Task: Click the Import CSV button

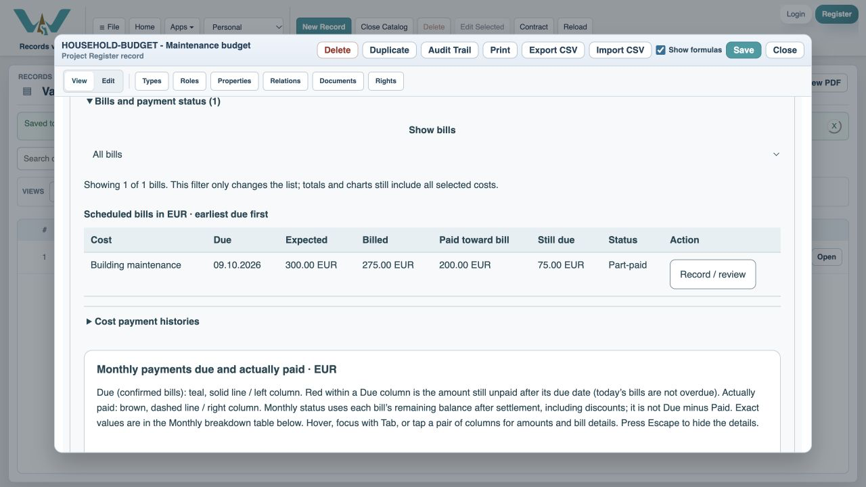Action: pyautogui.click(x=620, y=50)
